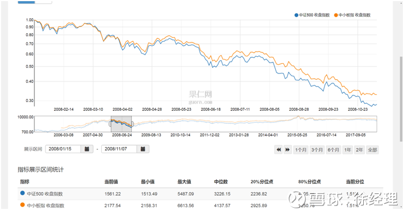This screenshot has width=404, height=210.
Task: Select the 1个月 range button
Action: [301, 150]
